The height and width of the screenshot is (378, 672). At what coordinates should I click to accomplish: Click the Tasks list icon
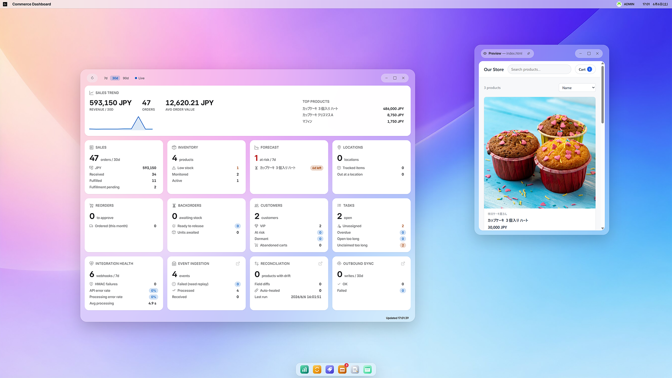tap(339, 205)
